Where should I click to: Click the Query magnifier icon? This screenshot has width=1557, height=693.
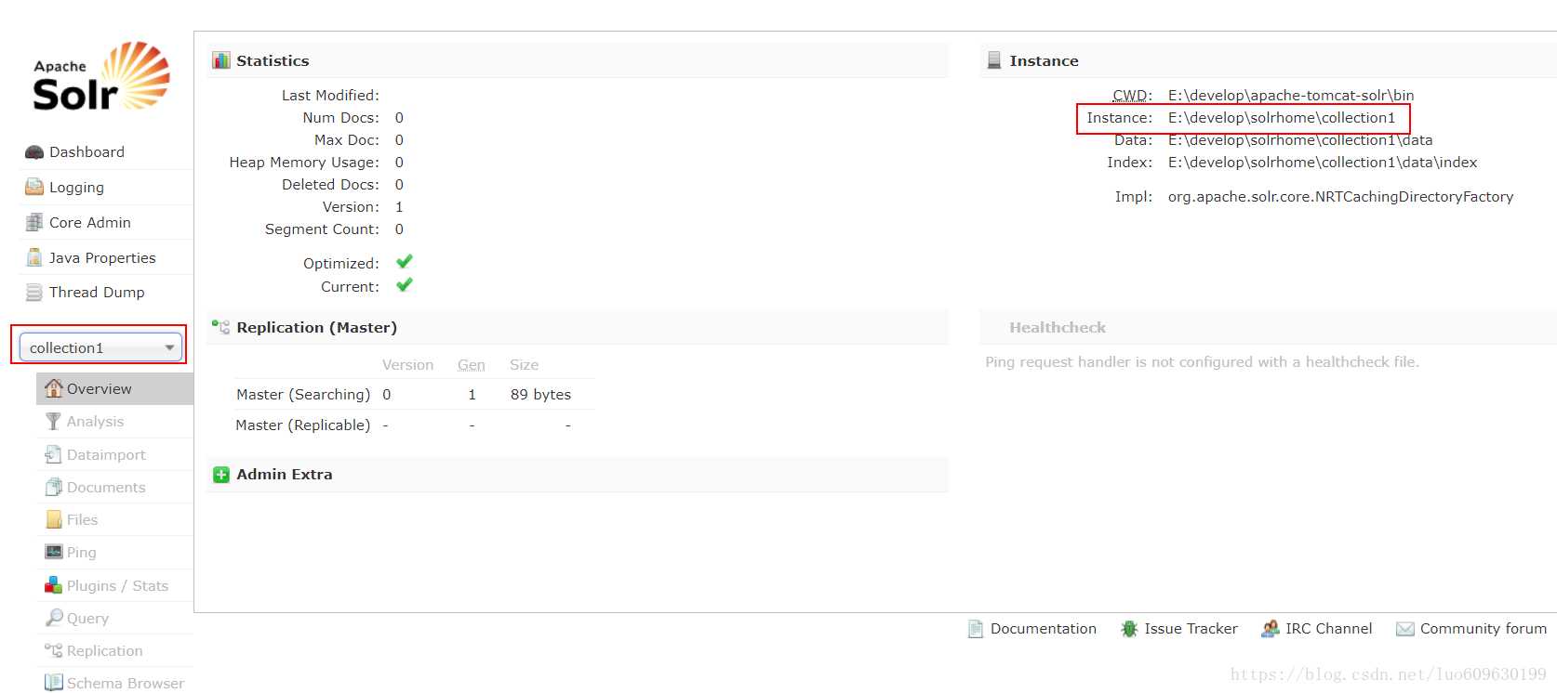54,618
